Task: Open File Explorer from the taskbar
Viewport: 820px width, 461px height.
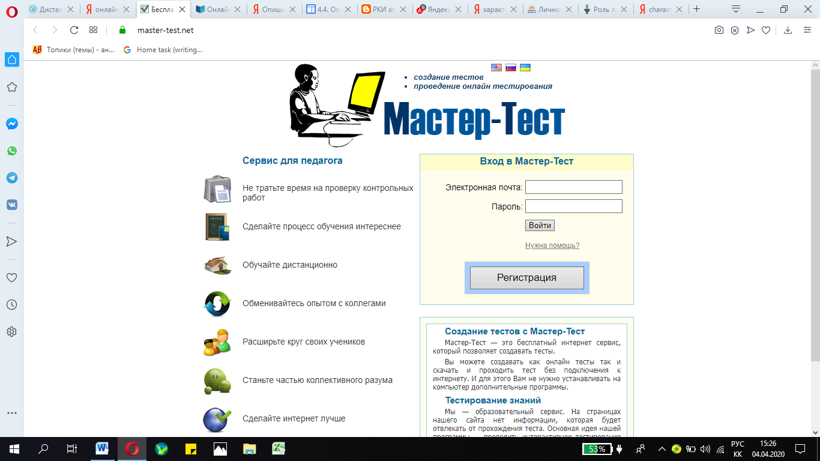Action: 249,448
